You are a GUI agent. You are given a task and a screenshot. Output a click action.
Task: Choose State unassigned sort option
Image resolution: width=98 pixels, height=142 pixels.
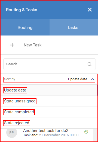(x=20, y=101)
